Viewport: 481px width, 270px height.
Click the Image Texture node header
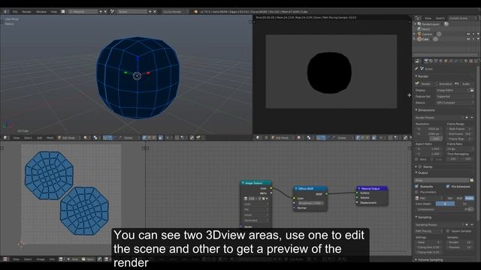(256, 183)
